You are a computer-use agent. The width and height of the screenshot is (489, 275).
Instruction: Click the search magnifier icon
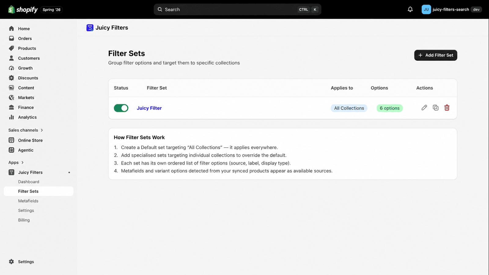[160, 9]
